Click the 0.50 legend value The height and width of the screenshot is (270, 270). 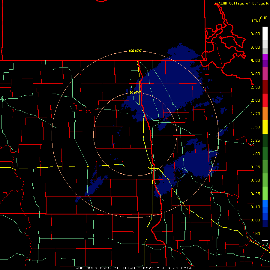pos(255,180)
